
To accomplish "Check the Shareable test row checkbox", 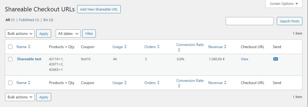I will 10,59.
